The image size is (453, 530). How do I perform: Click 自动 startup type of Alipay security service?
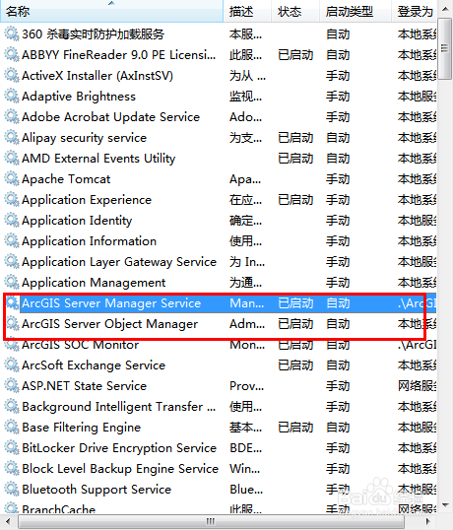pyautogui.click(x=338, y=138)
